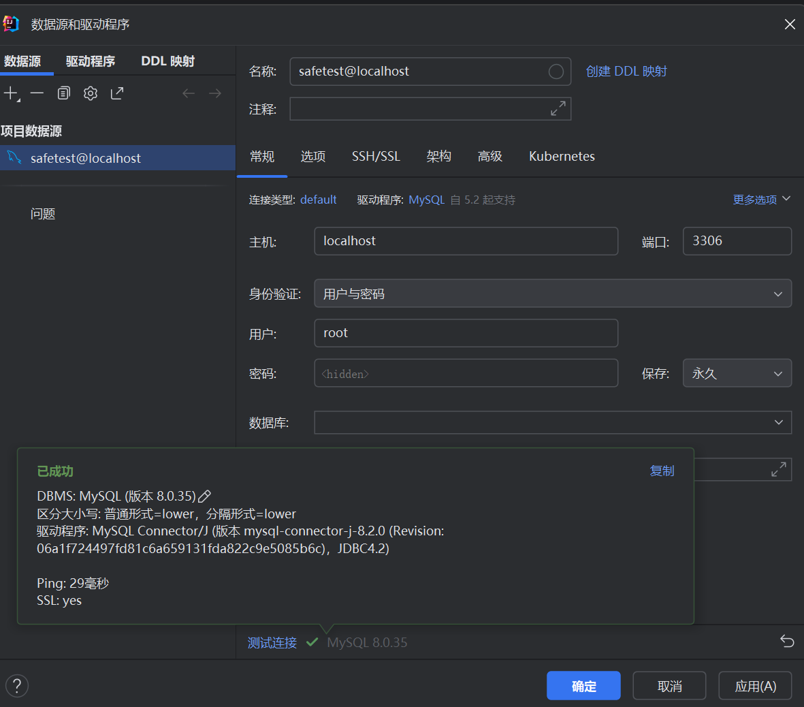Expand the More Options menu

pyautogui.click(x=760, y=200)
